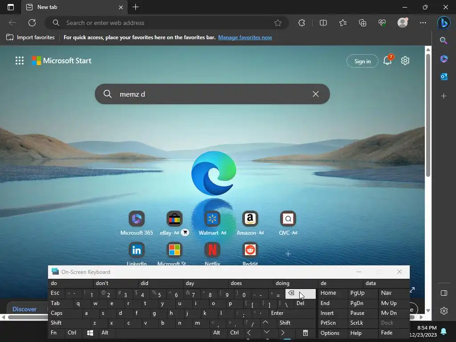Toggle the left Alt key

tap(108, 333)
